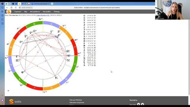Select the Mercury row in positions list

(x=90, y=20)
